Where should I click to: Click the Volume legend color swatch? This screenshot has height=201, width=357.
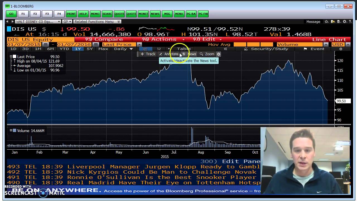coord(15,130)
